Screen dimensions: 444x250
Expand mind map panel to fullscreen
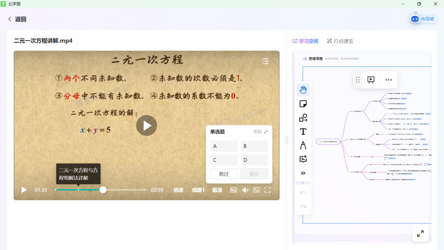[420, 234]
